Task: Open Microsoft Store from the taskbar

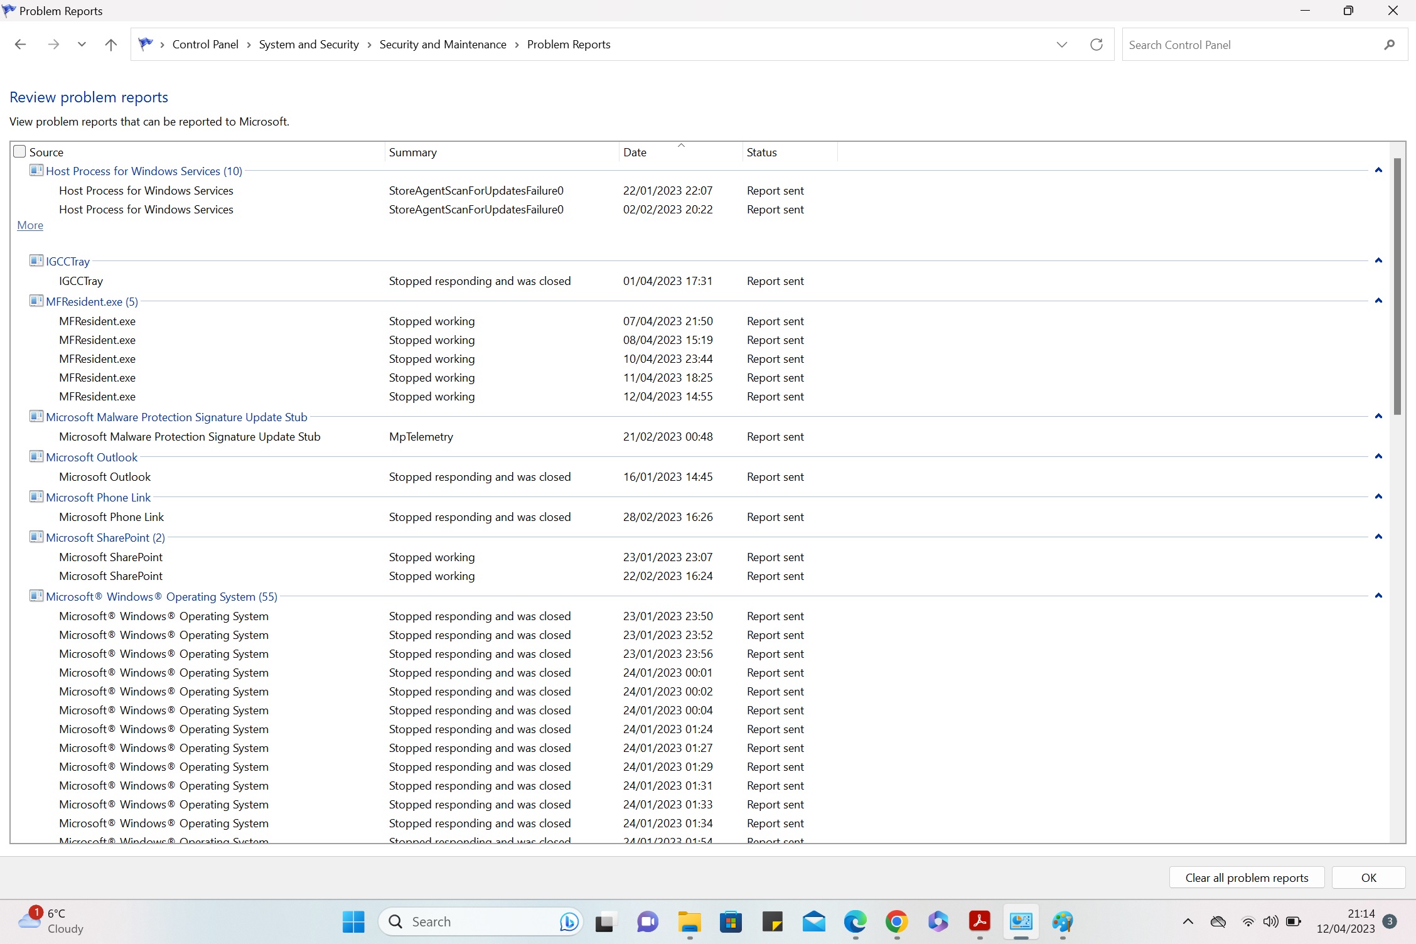Action: click(731, 921)
